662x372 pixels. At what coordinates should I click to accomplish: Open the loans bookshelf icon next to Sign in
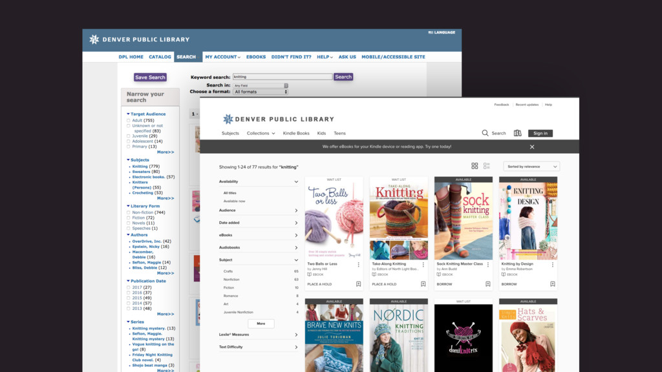(x=517, y=133)
